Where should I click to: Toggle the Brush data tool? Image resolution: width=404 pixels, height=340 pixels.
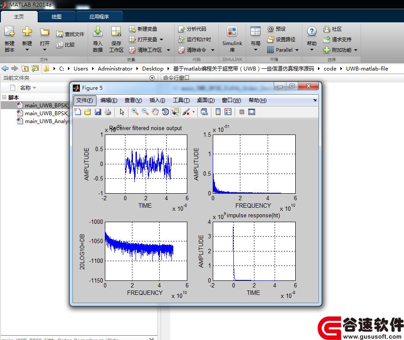(x=186, y=112)
